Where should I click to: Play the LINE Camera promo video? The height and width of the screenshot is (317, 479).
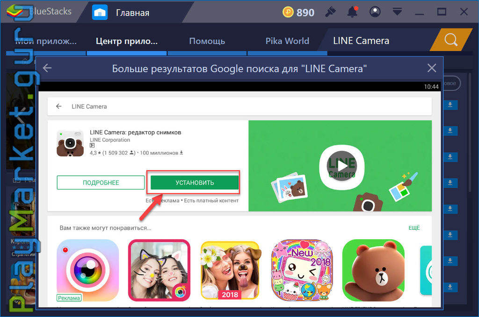pyautogui.click(x=342, y=166)
